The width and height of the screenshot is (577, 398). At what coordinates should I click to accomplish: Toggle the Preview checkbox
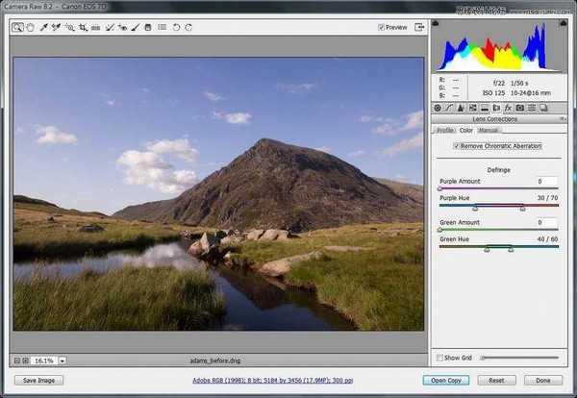(382, 28)
